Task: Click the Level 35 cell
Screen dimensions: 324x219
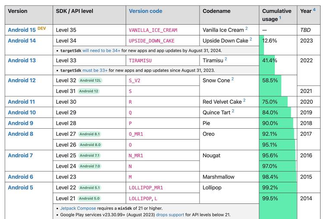Action: click(x=89, y=30)
